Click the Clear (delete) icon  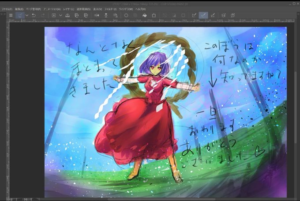tap(54, 15)
